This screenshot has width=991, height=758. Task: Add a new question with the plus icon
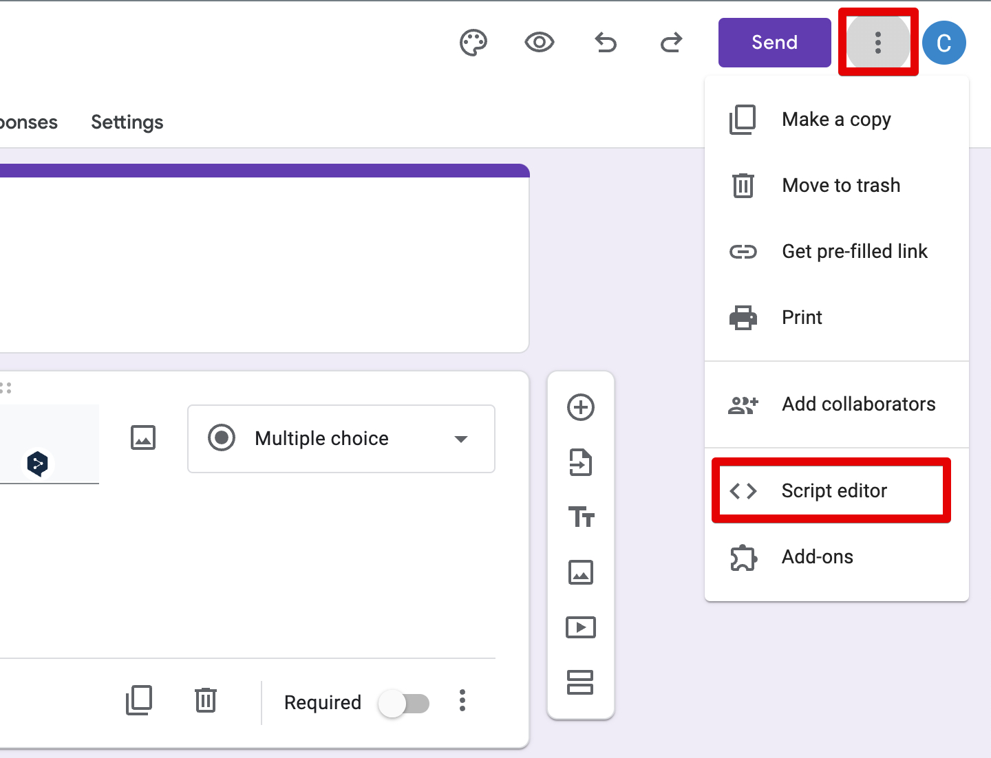click(581, 407)
